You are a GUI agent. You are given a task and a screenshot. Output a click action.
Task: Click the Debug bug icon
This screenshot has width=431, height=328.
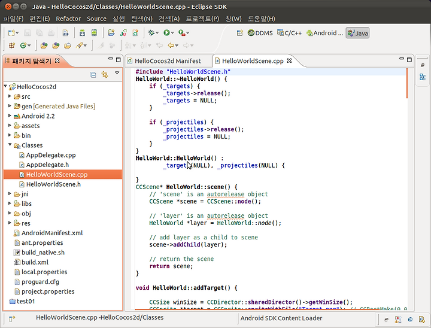[151, 33]
